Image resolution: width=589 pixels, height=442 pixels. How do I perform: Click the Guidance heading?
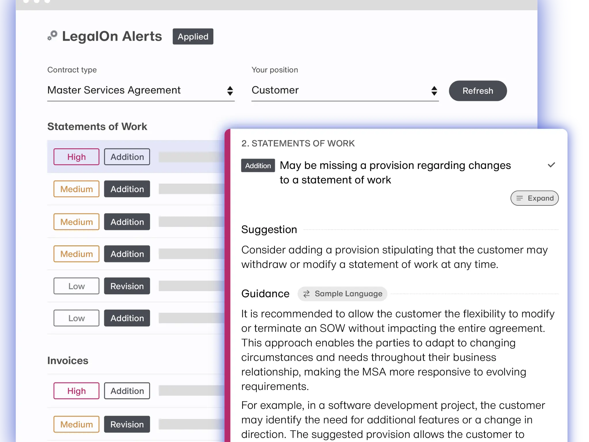pos(265,294)
